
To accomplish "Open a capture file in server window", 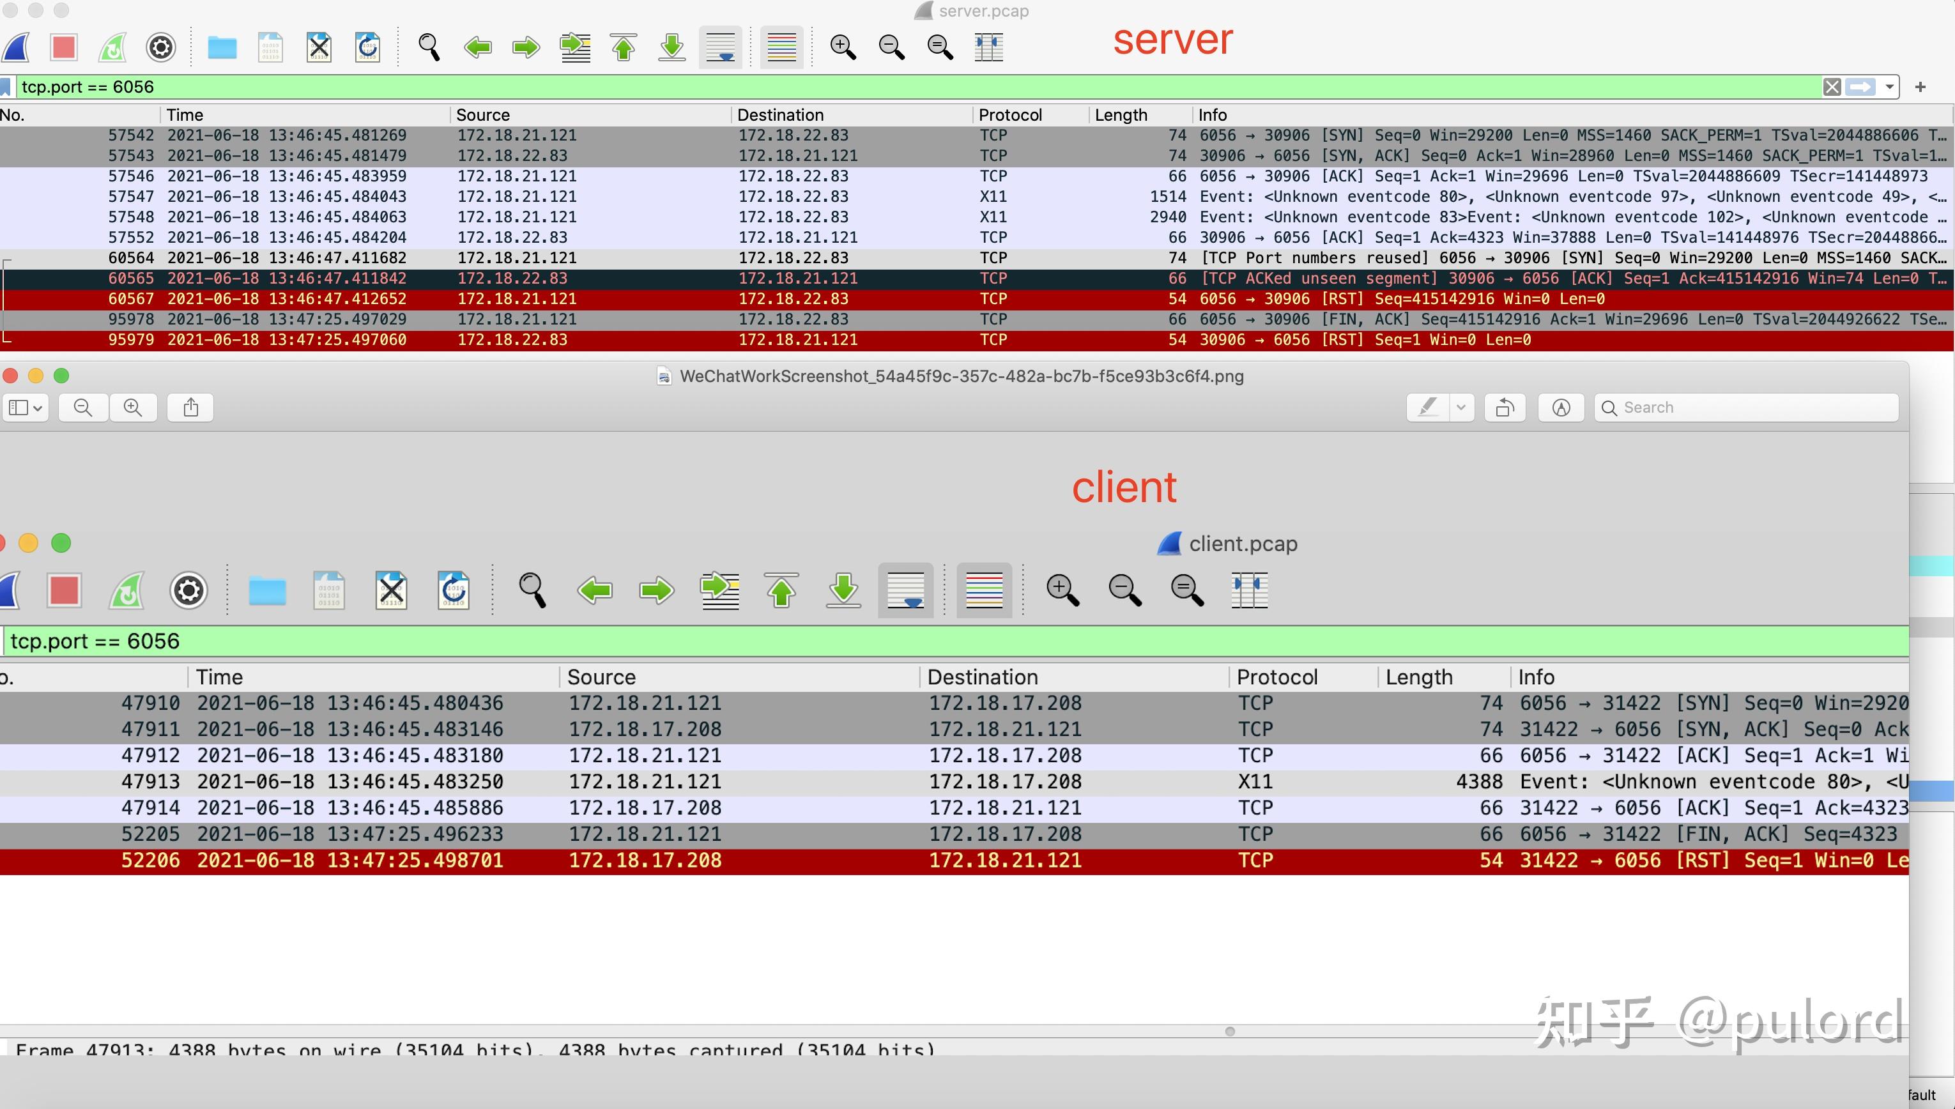I will click(222, 47).
